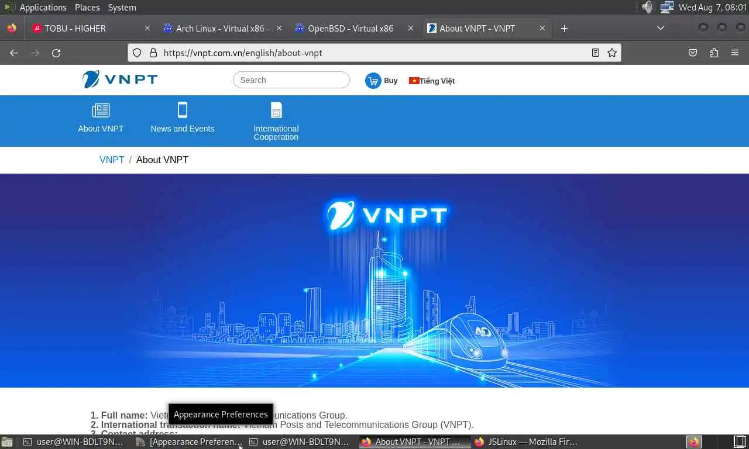Reload the current page

pyautogui.click(x=56, y=53)
